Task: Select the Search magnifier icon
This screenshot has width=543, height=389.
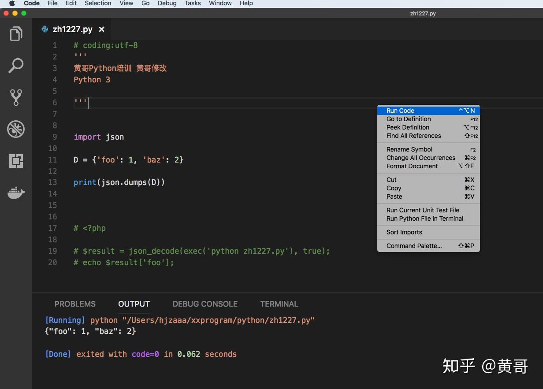Action: (x=16, y=65)
